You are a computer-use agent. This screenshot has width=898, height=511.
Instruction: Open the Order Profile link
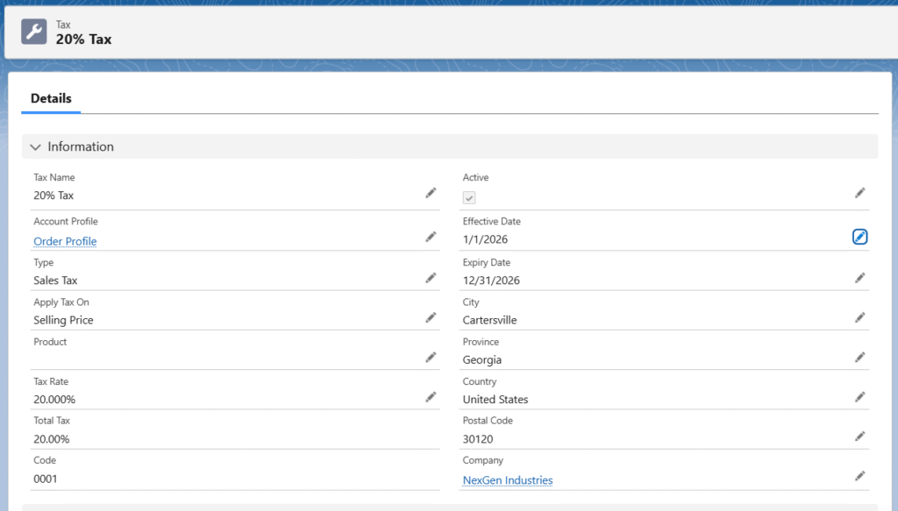(x=65, y=241)
